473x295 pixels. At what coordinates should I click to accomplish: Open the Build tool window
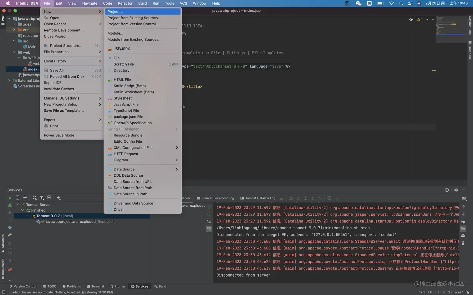[160, 286]
